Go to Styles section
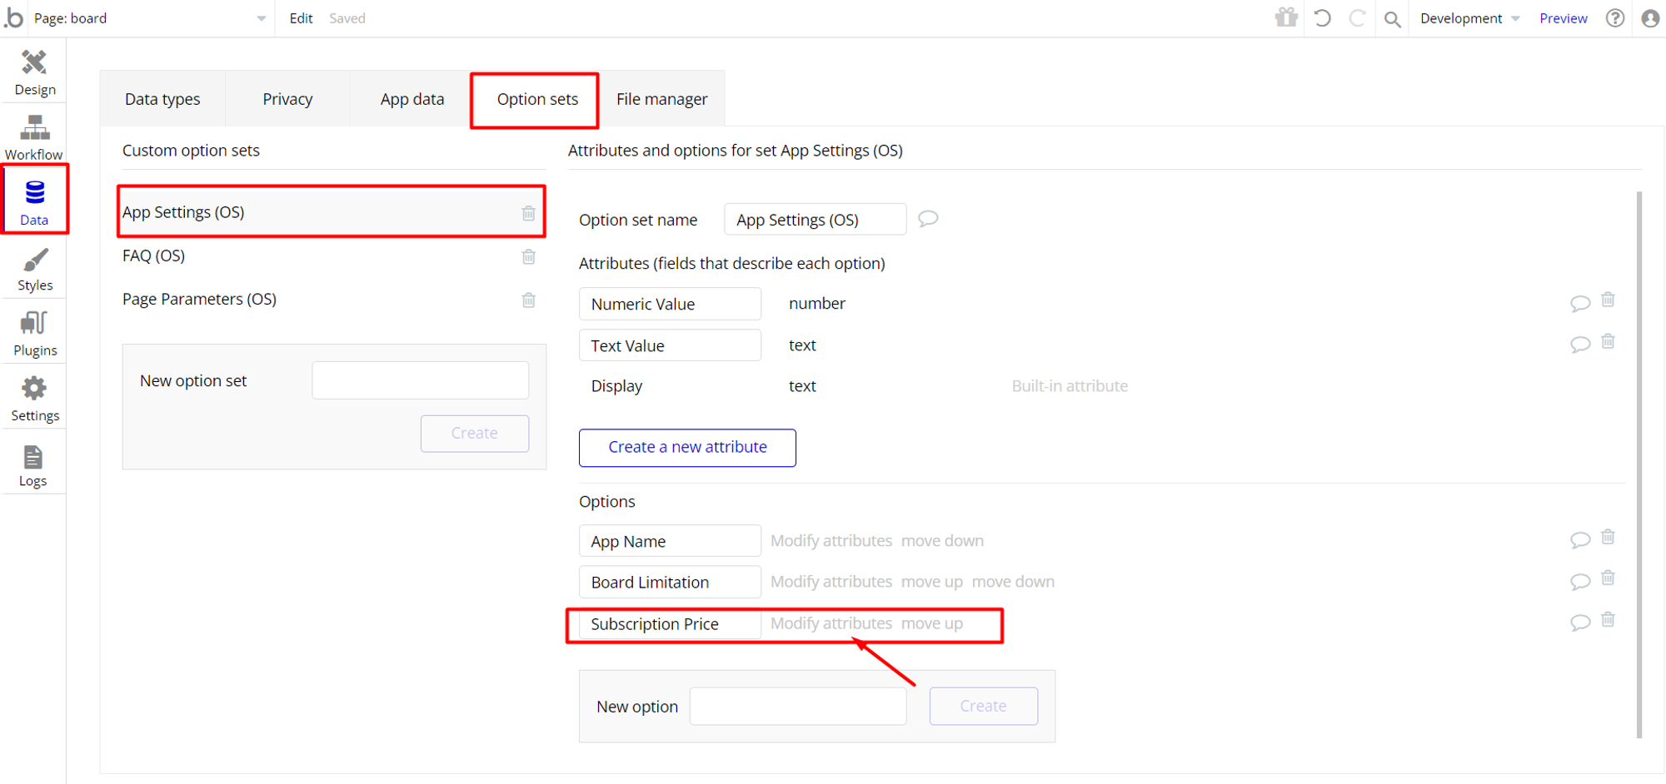1666x784 pixels. click(34, 269)
